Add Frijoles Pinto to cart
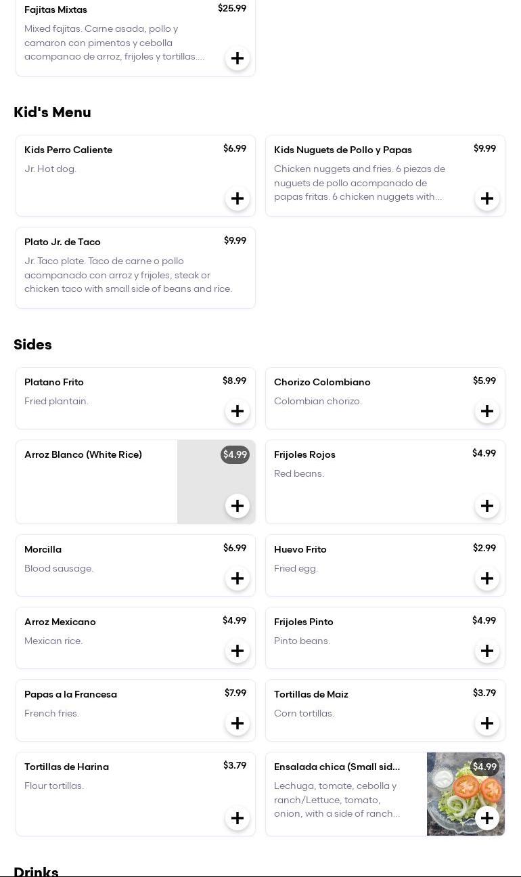 (487, 651)
